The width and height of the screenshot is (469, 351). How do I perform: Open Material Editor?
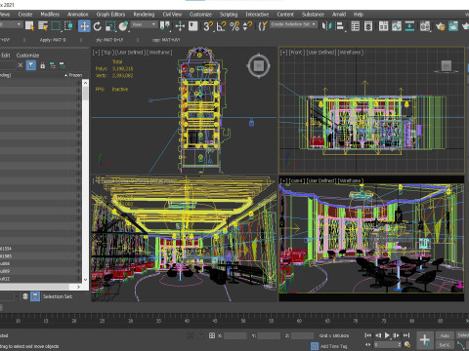point(425,26)
